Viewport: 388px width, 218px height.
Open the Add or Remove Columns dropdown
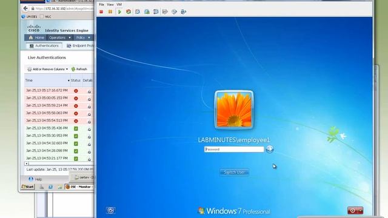click(47, 69)
